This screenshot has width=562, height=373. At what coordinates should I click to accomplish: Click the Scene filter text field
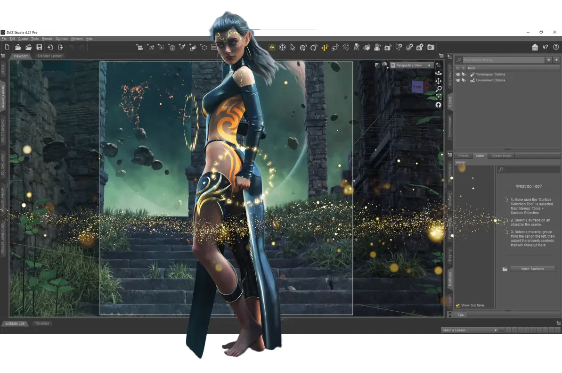pos(503,60)
